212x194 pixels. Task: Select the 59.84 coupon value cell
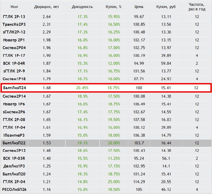166,63
